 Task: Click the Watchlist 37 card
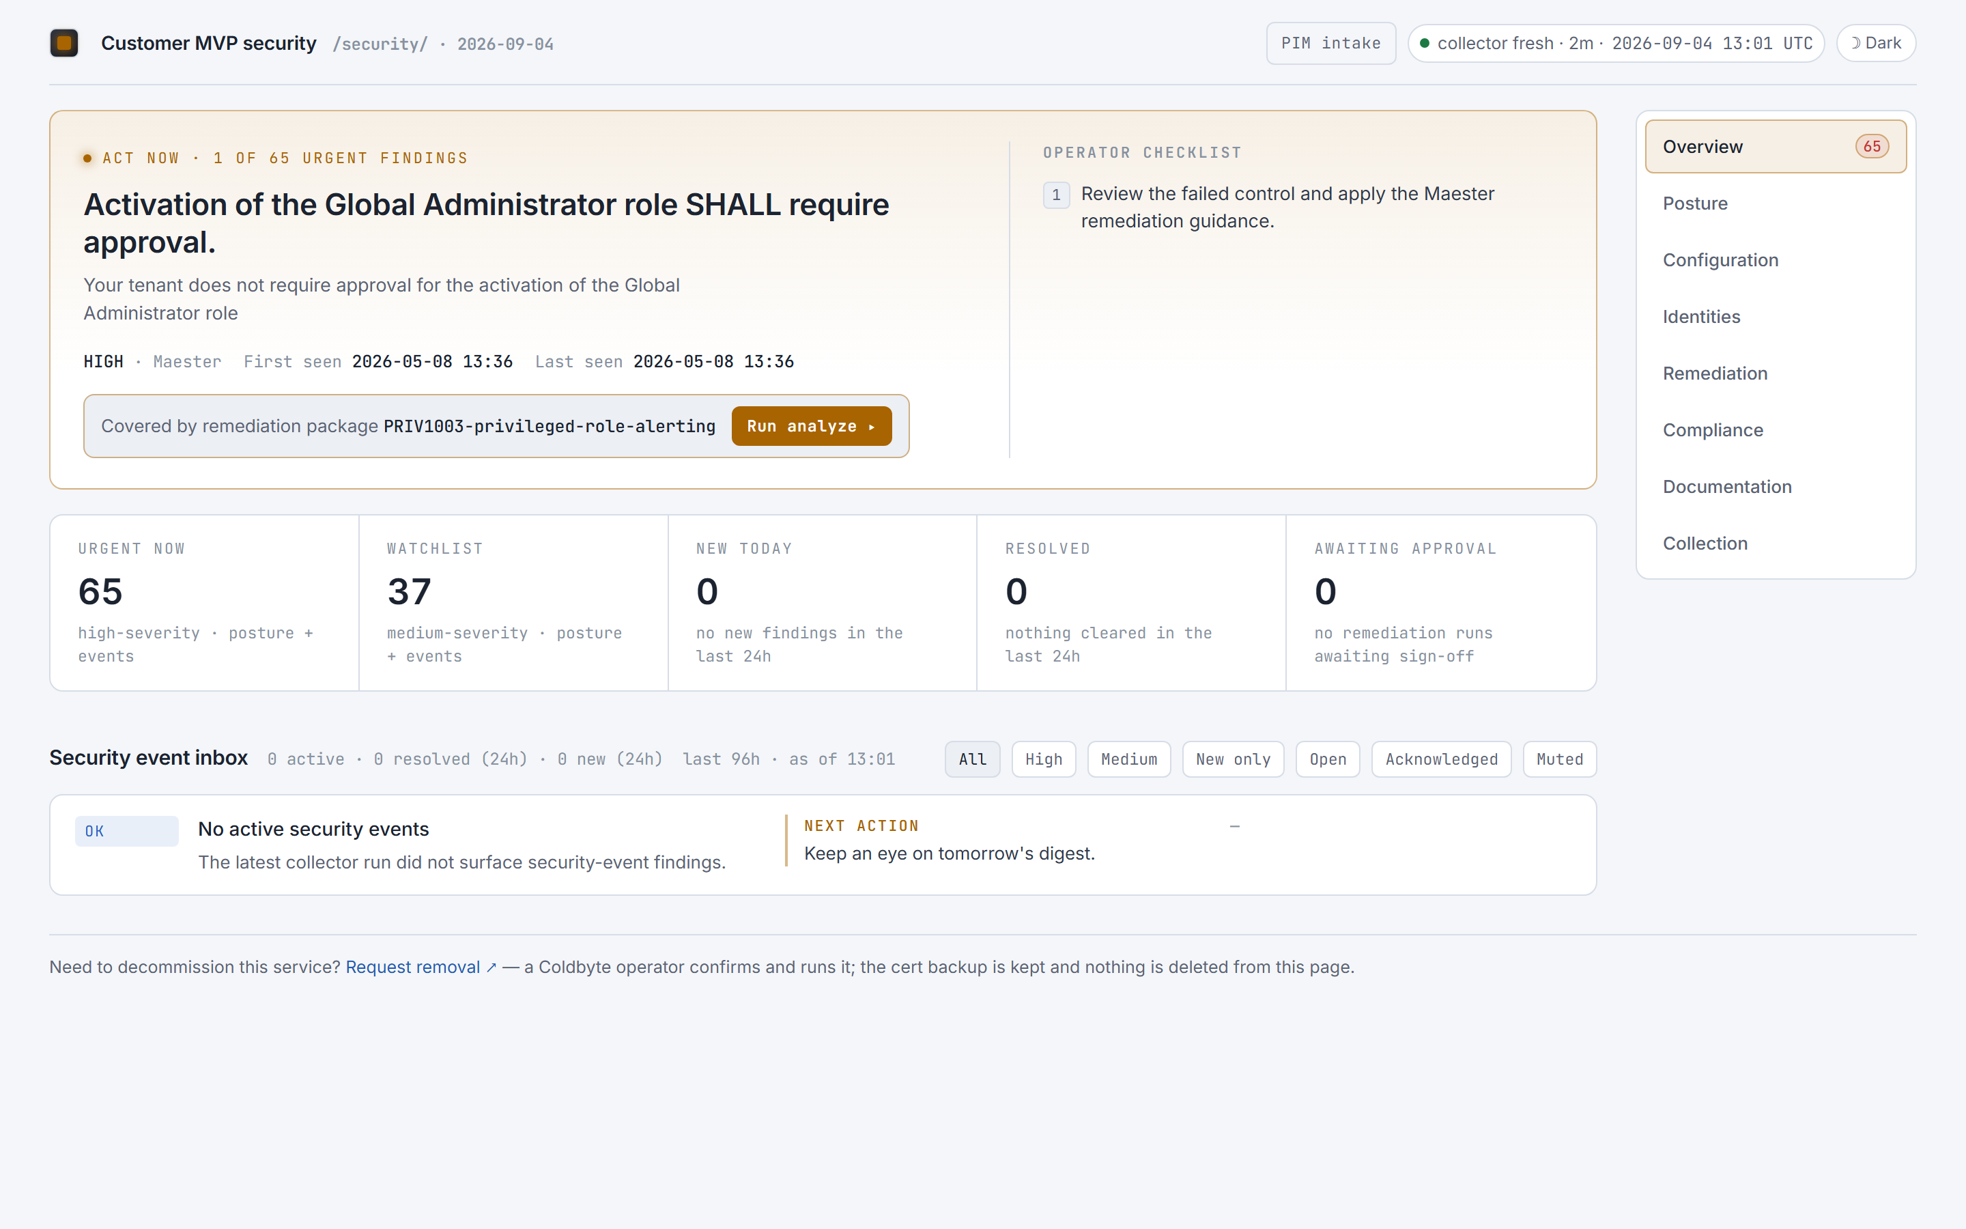tap(513, 602)
